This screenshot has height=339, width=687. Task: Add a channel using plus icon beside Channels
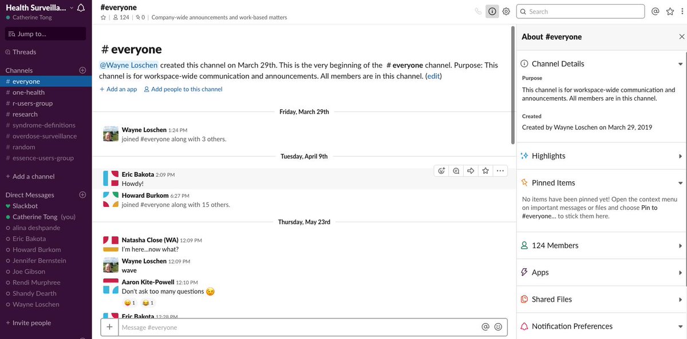point(82,70)
